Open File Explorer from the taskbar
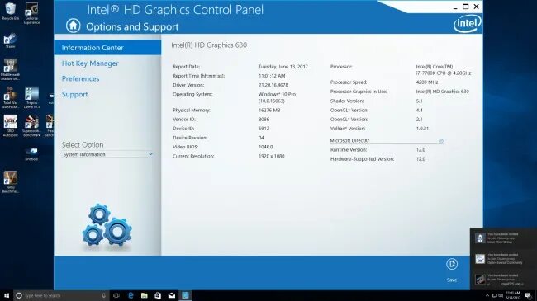The height and width of the screenshot is (301, 537). click(x=145, y=295)
